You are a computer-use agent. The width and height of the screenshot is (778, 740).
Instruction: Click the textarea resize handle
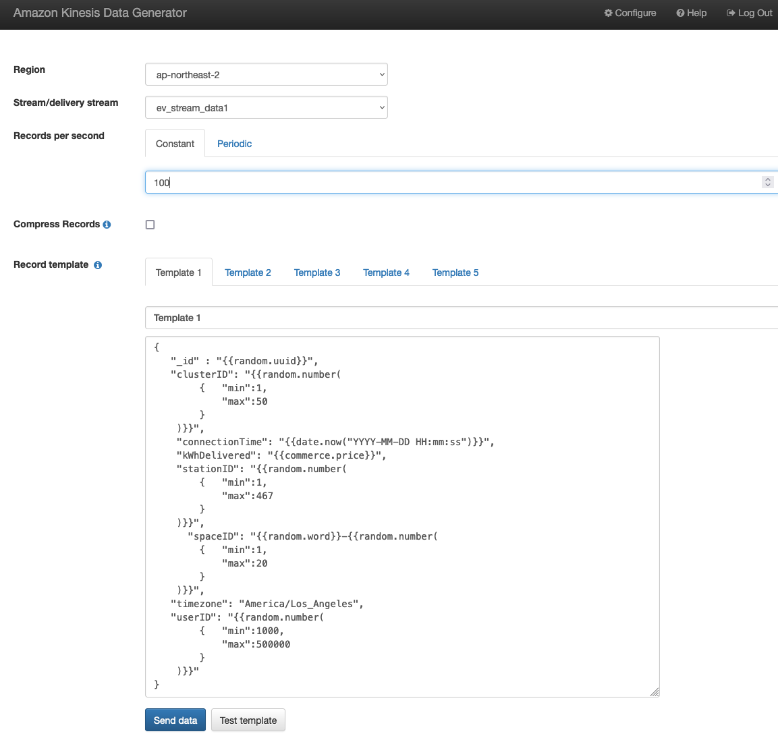coord(655,692)
